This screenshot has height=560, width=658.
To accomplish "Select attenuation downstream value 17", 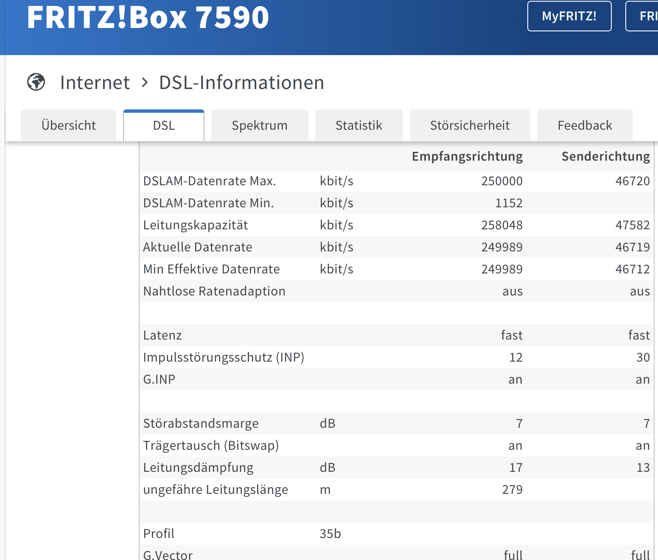I will [516, 468].
